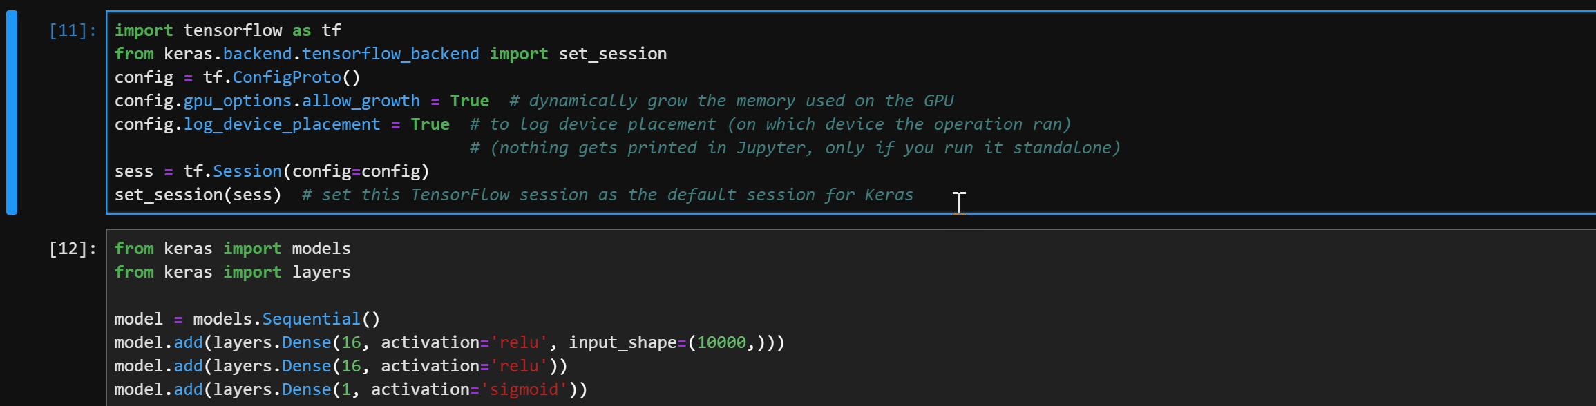
Task: Click the 'sigmoid' activation string
Action: pyautogui.click(x=524, y=389)
